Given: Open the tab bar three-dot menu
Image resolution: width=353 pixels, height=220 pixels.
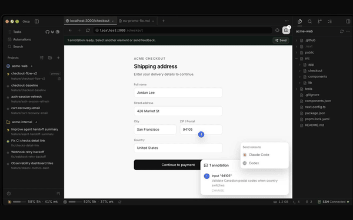Looking at the screenshot, I should pyautogui.click(x=287, y=21).
